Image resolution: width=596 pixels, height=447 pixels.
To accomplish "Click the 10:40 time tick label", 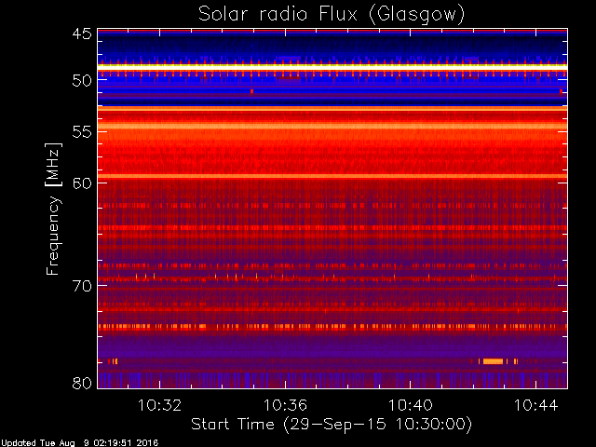I will 411,405.
